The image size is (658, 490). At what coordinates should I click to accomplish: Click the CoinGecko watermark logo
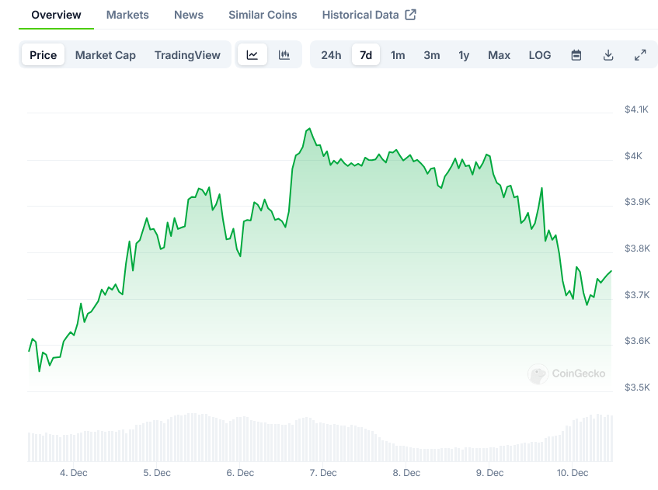pos(538,374)
